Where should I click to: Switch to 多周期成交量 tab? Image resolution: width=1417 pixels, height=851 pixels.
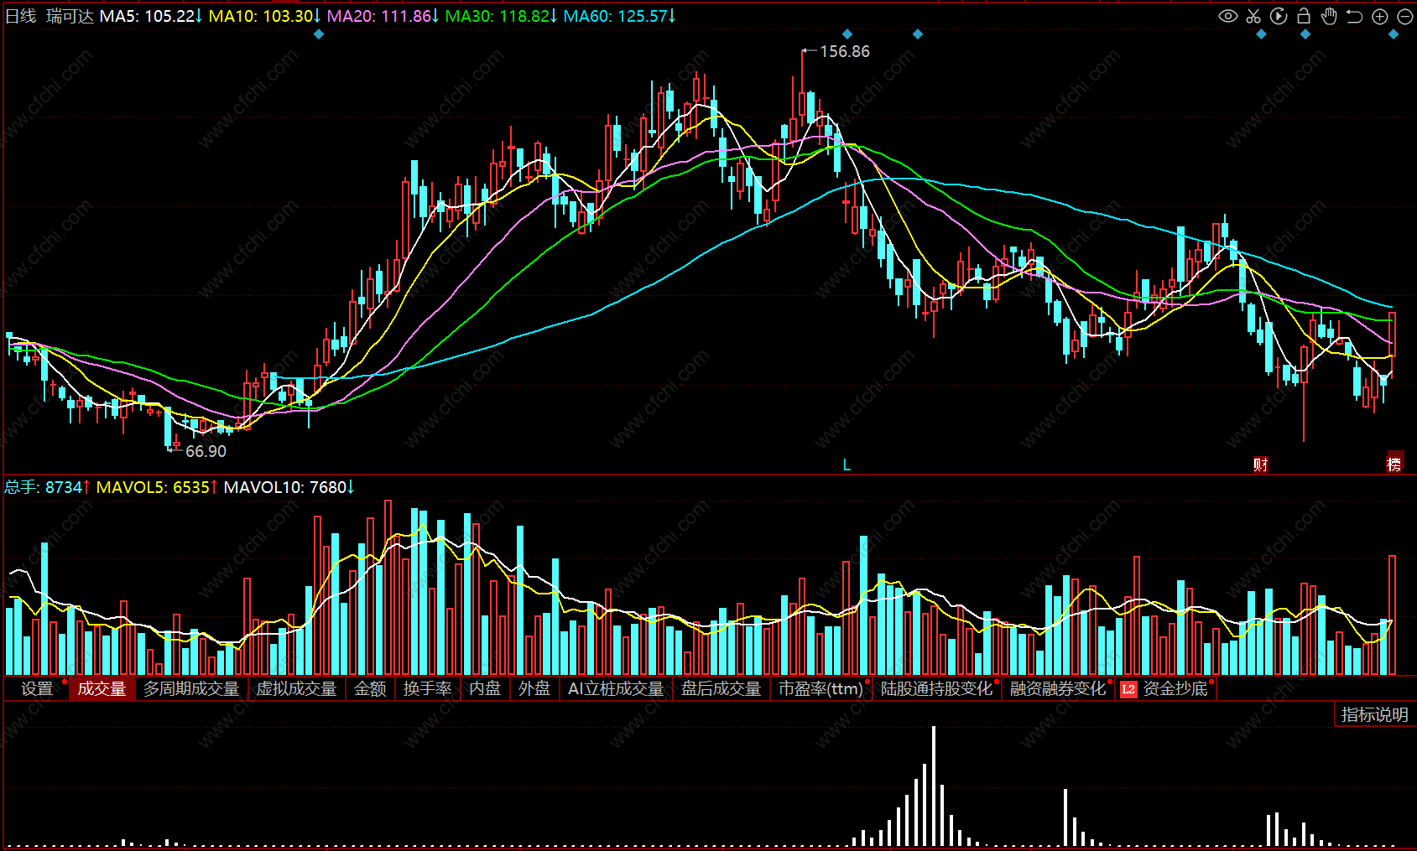point(191,688)
